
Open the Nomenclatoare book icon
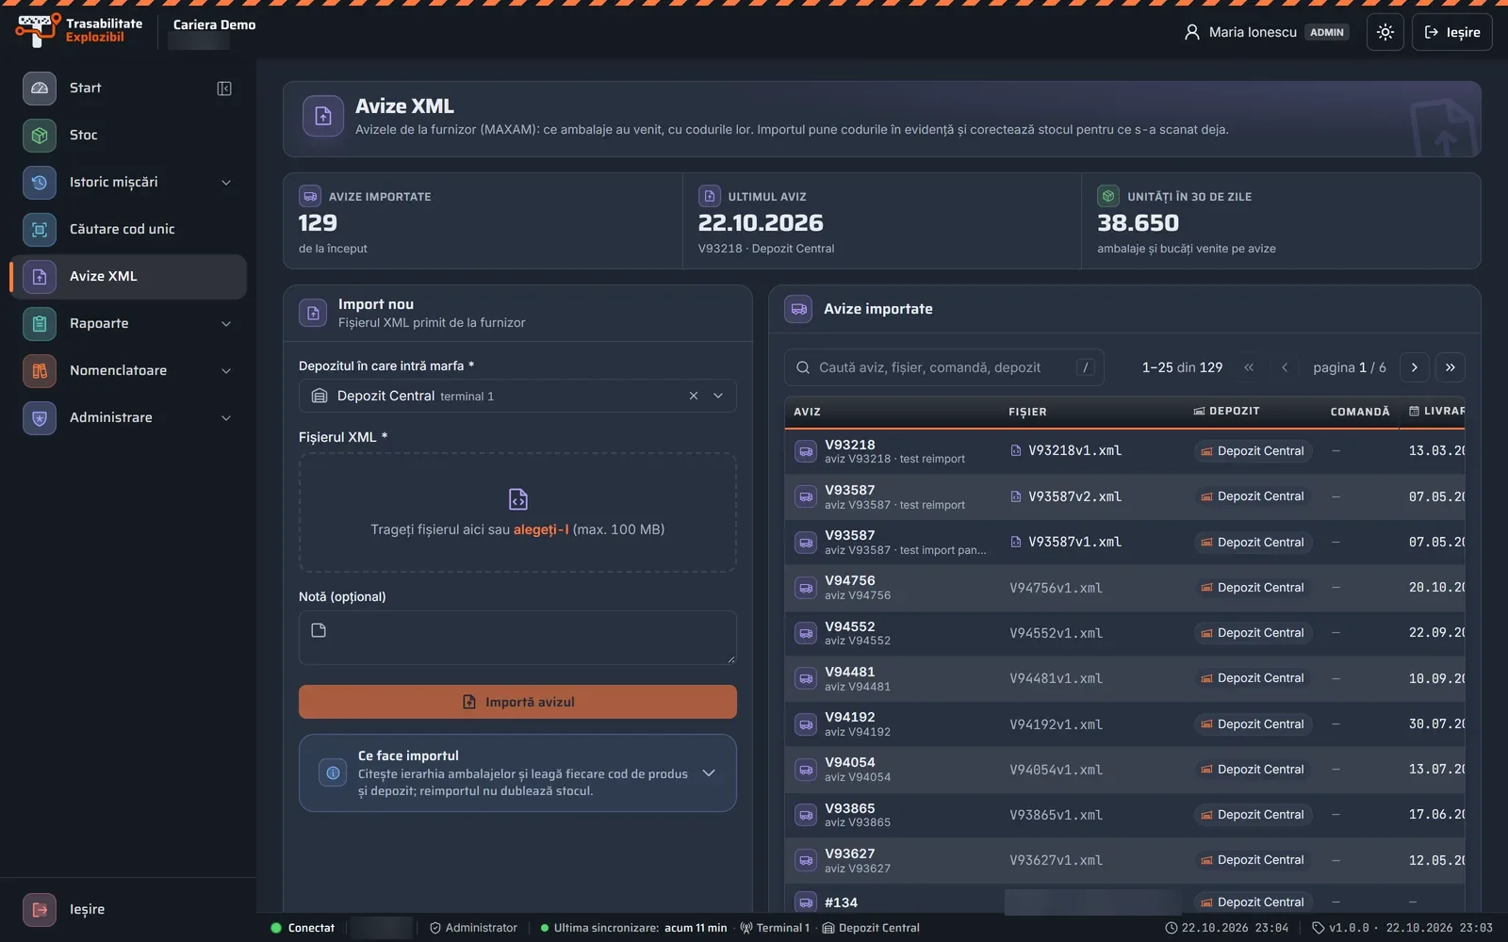tap(40, 370)
